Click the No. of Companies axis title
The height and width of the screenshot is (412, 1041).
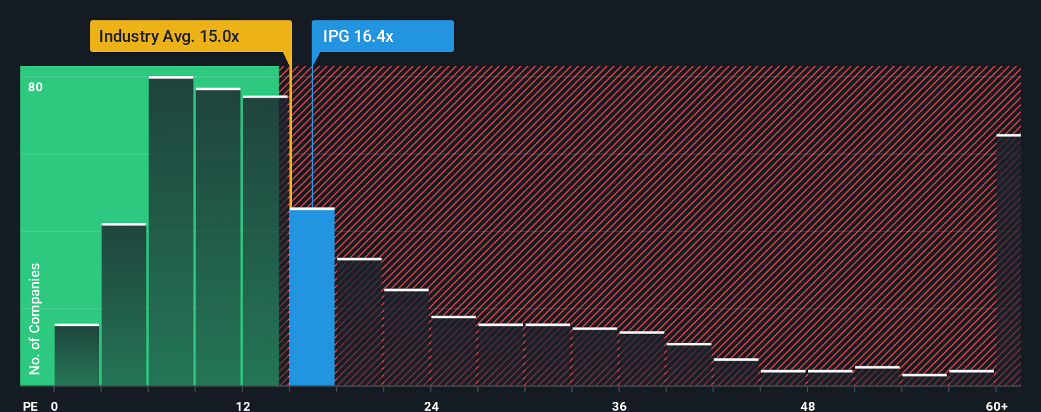35,318
